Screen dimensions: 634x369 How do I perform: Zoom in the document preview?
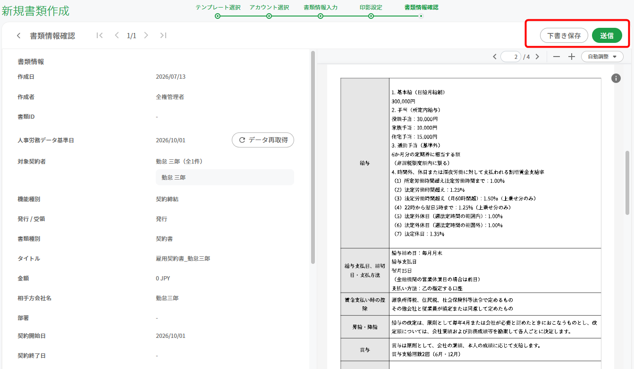click(x=572, y=57)
